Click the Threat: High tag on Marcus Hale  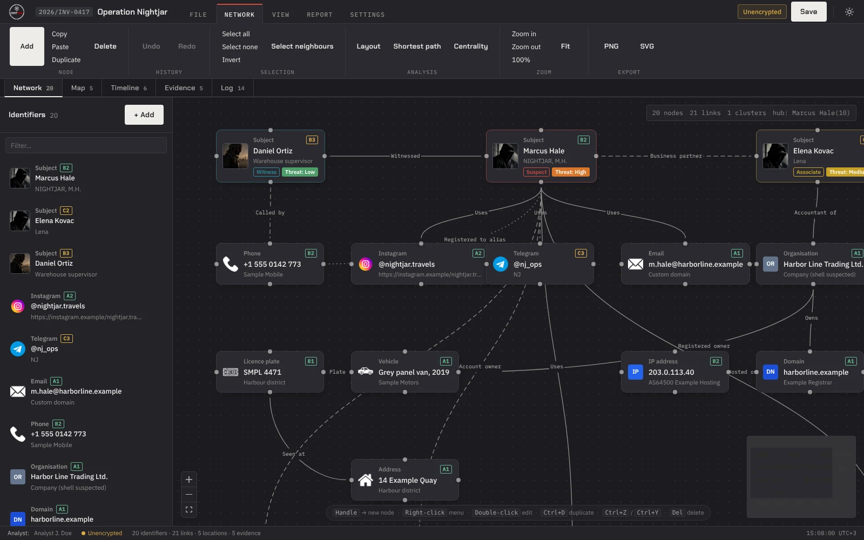(x=571, y=172)
